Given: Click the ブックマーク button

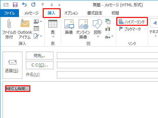Looking at the screenshot, I should click(x=130, y=29).
